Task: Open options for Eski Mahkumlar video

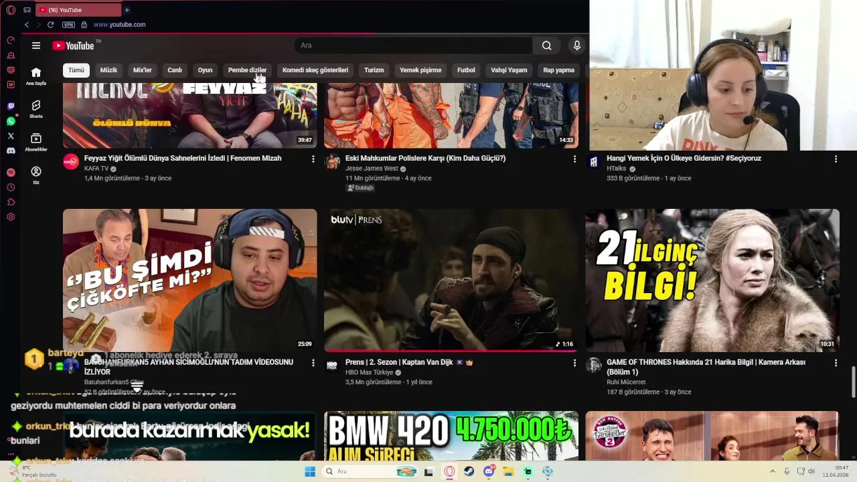Action: (574, 159)
